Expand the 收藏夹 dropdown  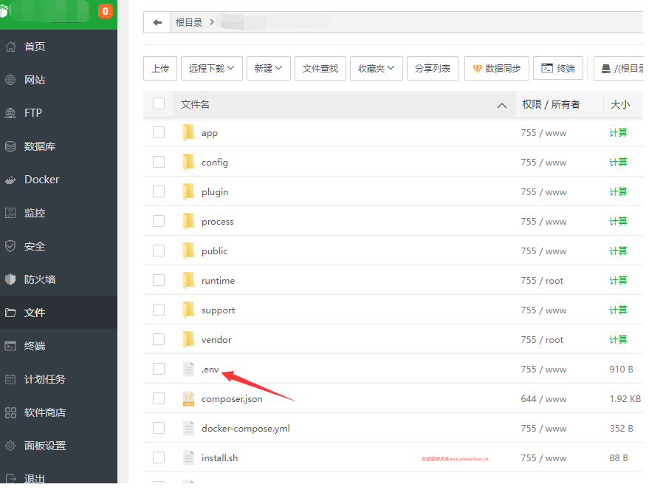376,69
